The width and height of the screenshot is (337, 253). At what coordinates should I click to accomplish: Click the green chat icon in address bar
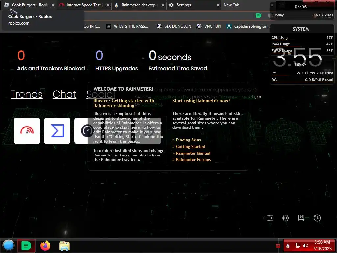coord(259,15)
